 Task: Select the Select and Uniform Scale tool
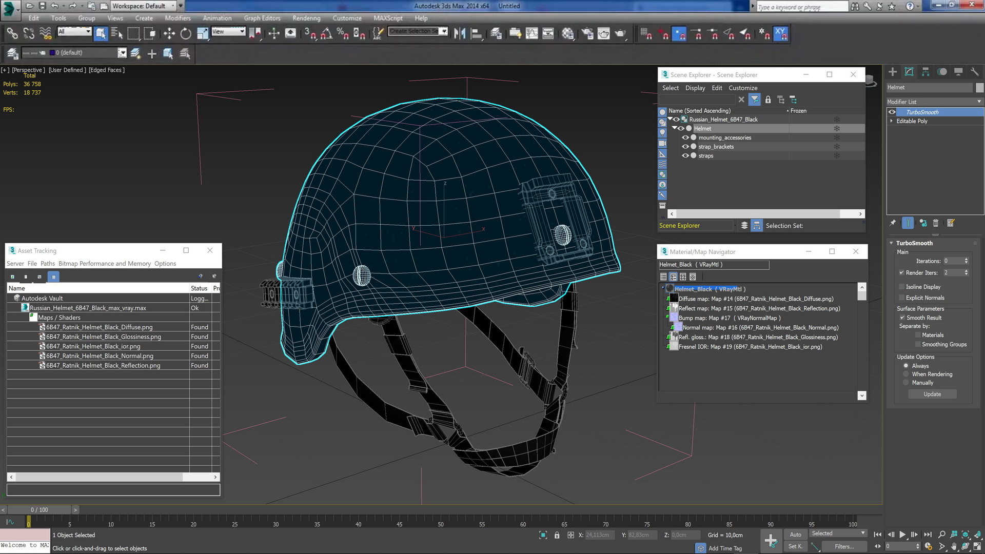pos(203,34)
